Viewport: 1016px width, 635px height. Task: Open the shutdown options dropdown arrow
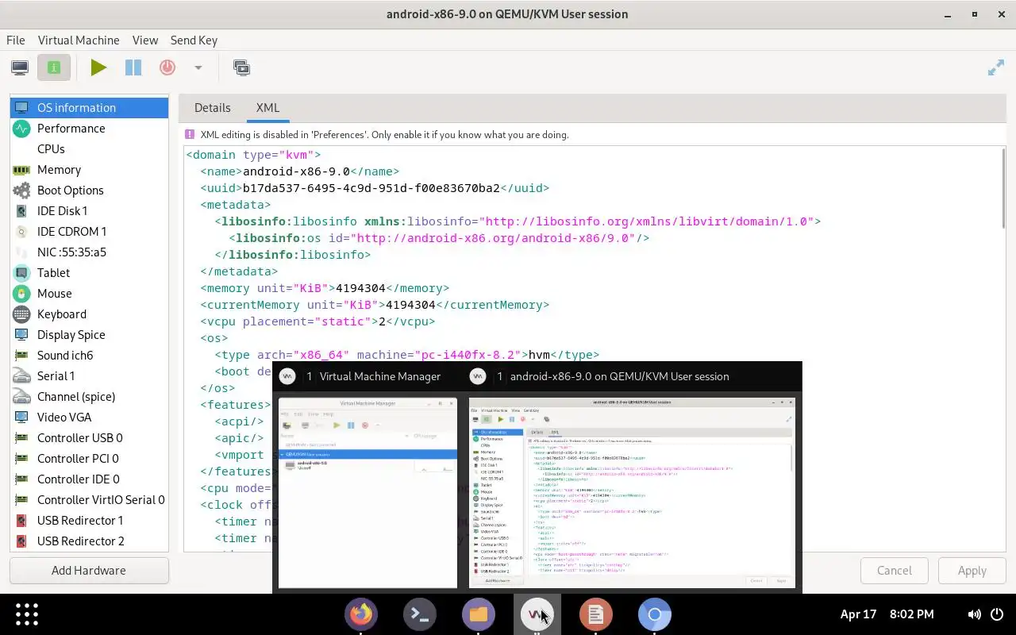click(x=198, y=67)
